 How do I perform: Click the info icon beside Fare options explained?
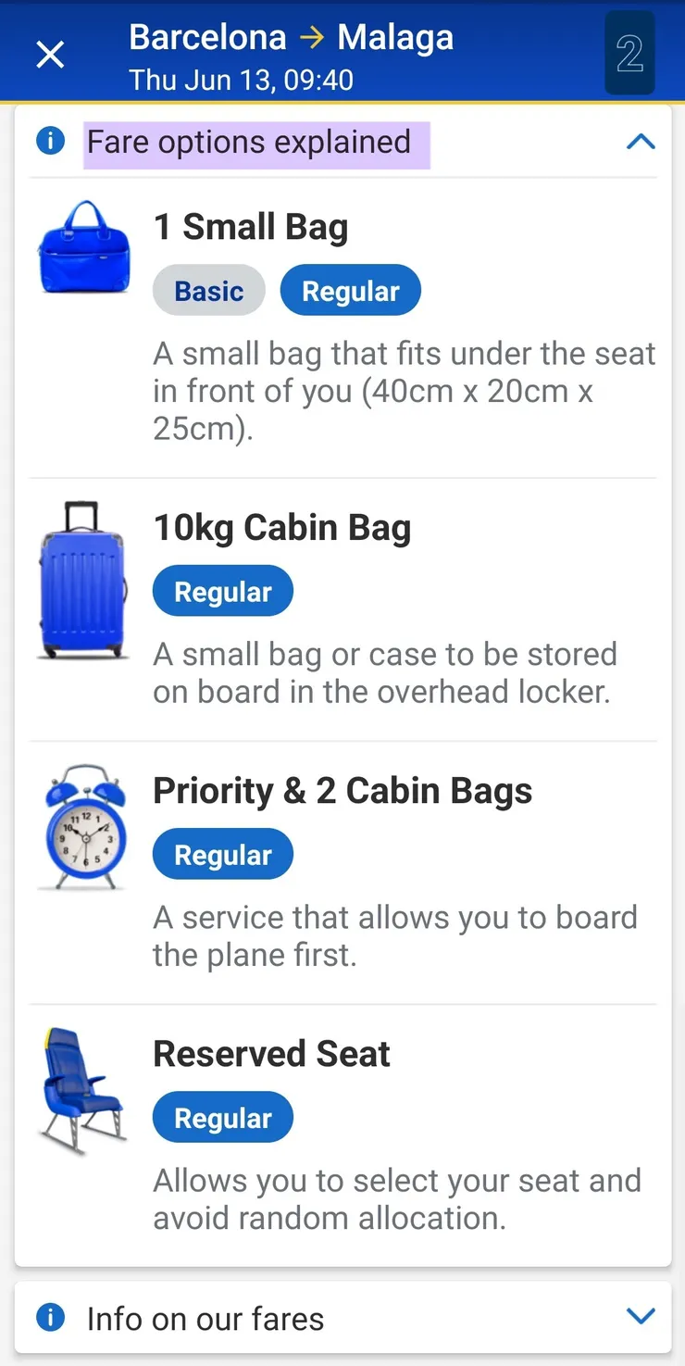[50, 142]
